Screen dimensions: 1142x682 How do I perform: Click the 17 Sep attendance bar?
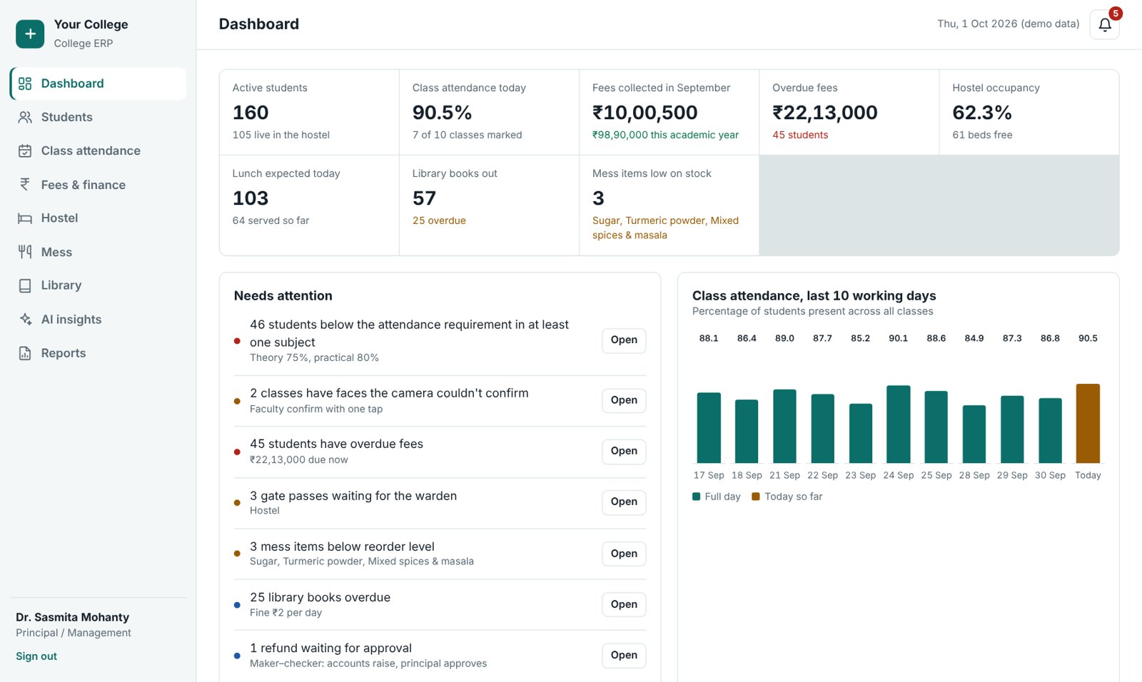pos(709,428)
